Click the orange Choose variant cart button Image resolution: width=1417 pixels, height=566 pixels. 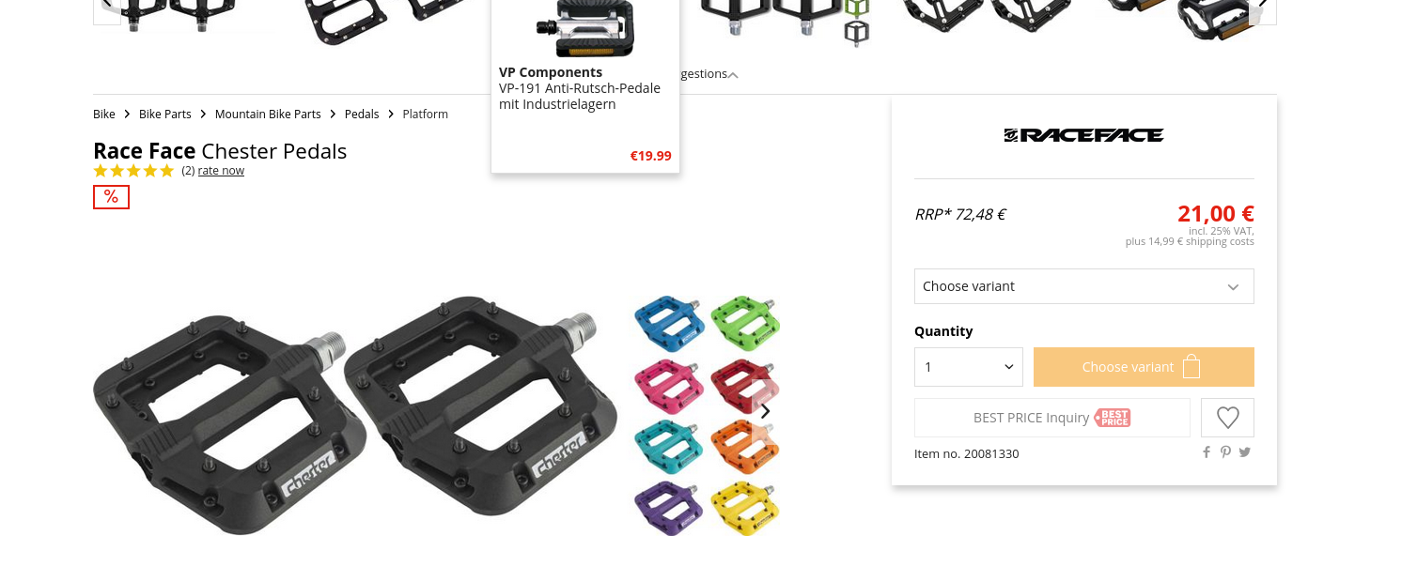pyautogui.click(x=1144, y=367)
